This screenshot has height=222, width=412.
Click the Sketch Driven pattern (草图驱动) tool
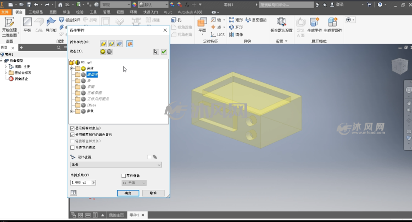click(256, 20)
